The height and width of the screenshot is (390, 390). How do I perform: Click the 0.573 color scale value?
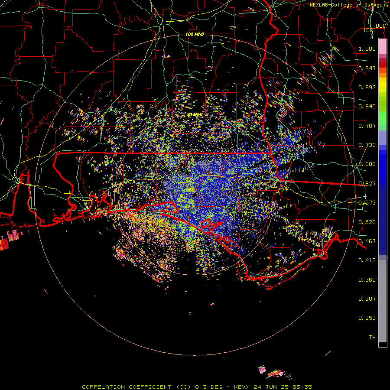point(367,203)
